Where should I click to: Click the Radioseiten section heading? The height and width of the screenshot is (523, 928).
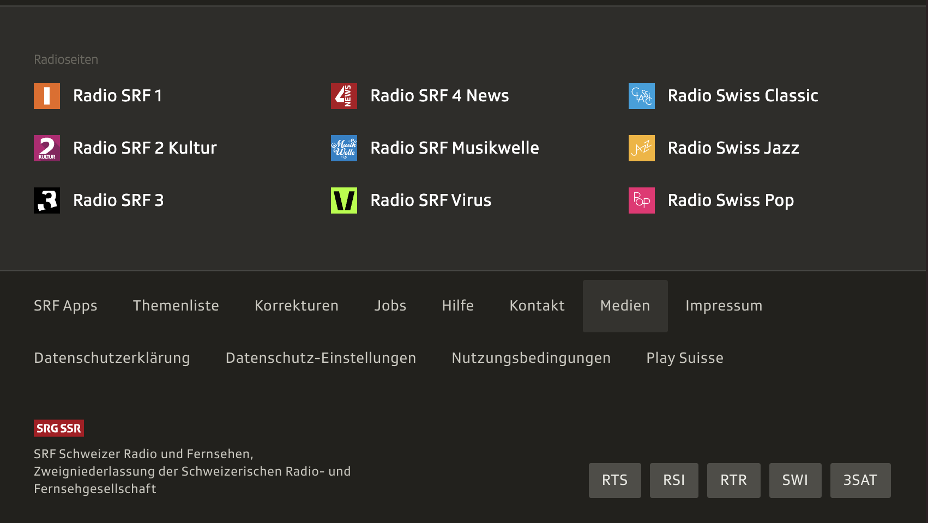pos(66,59)
